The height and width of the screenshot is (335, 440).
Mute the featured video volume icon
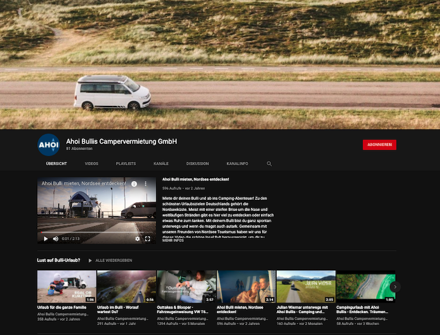tap(55, 239)
